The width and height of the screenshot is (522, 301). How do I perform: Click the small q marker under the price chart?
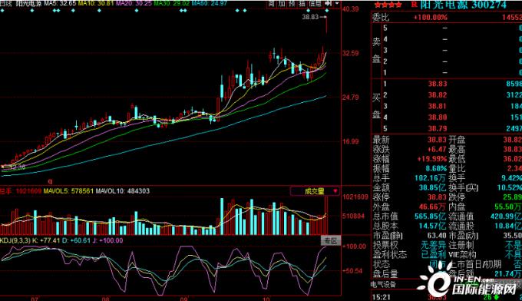50,181
